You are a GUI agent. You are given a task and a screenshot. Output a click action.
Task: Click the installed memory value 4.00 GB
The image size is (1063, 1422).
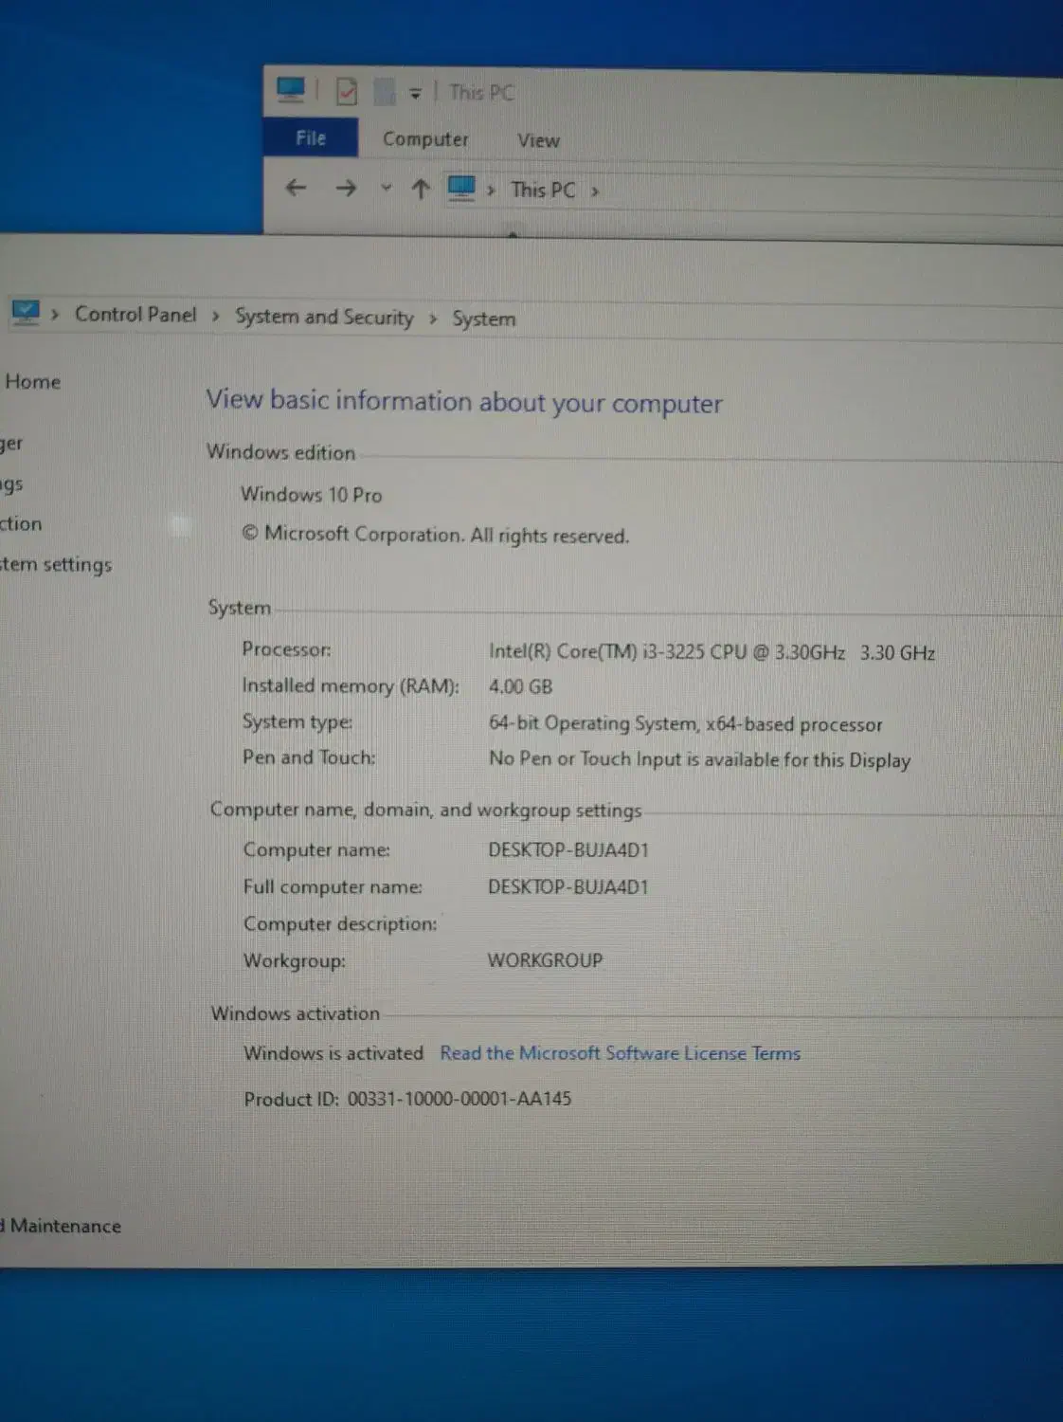[520, 686]
